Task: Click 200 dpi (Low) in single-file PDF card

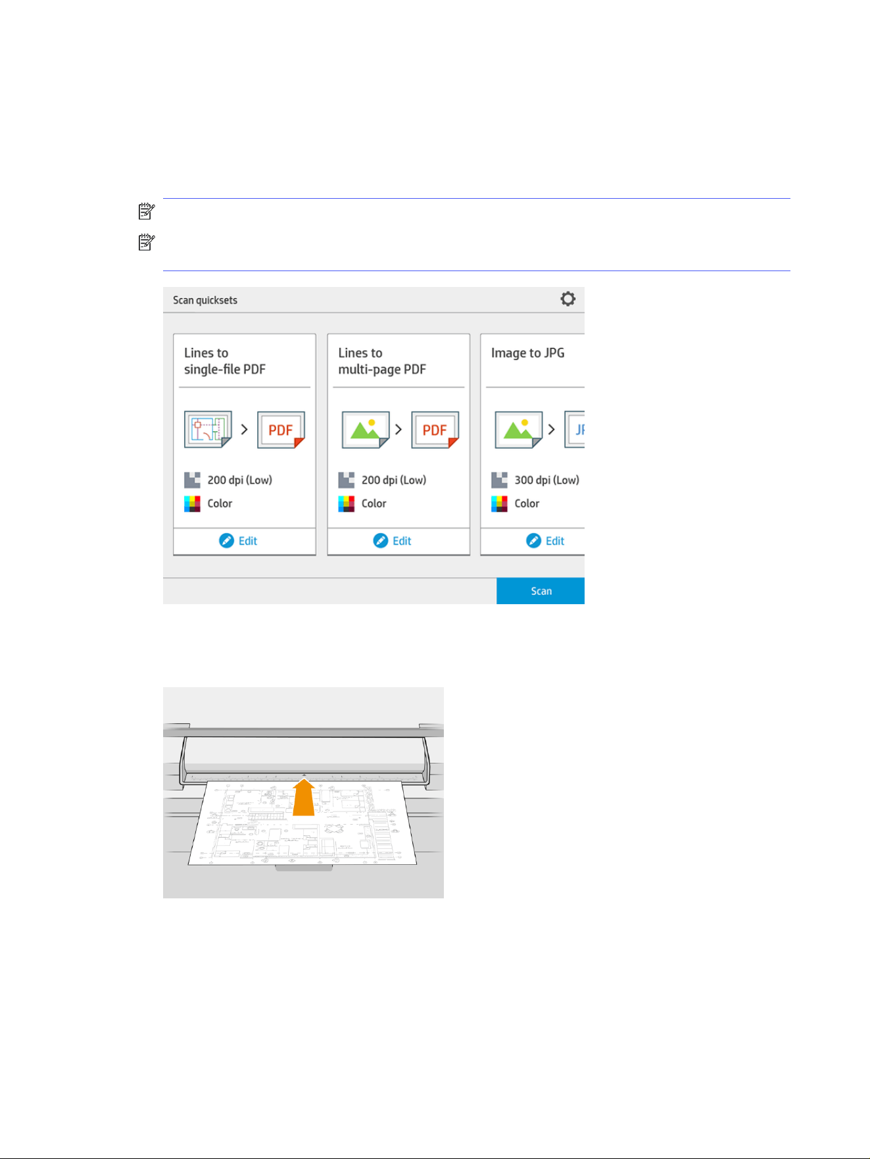Action: coord(240,480)
